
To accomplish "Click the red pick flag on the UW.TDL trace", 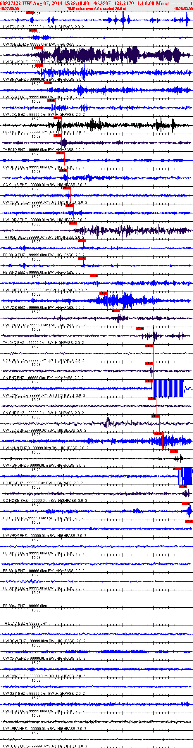I will click(x=30, y=13).
